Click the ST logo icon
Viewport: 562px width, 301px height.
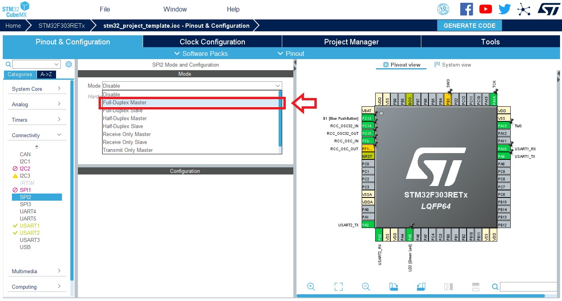point(549,9)
